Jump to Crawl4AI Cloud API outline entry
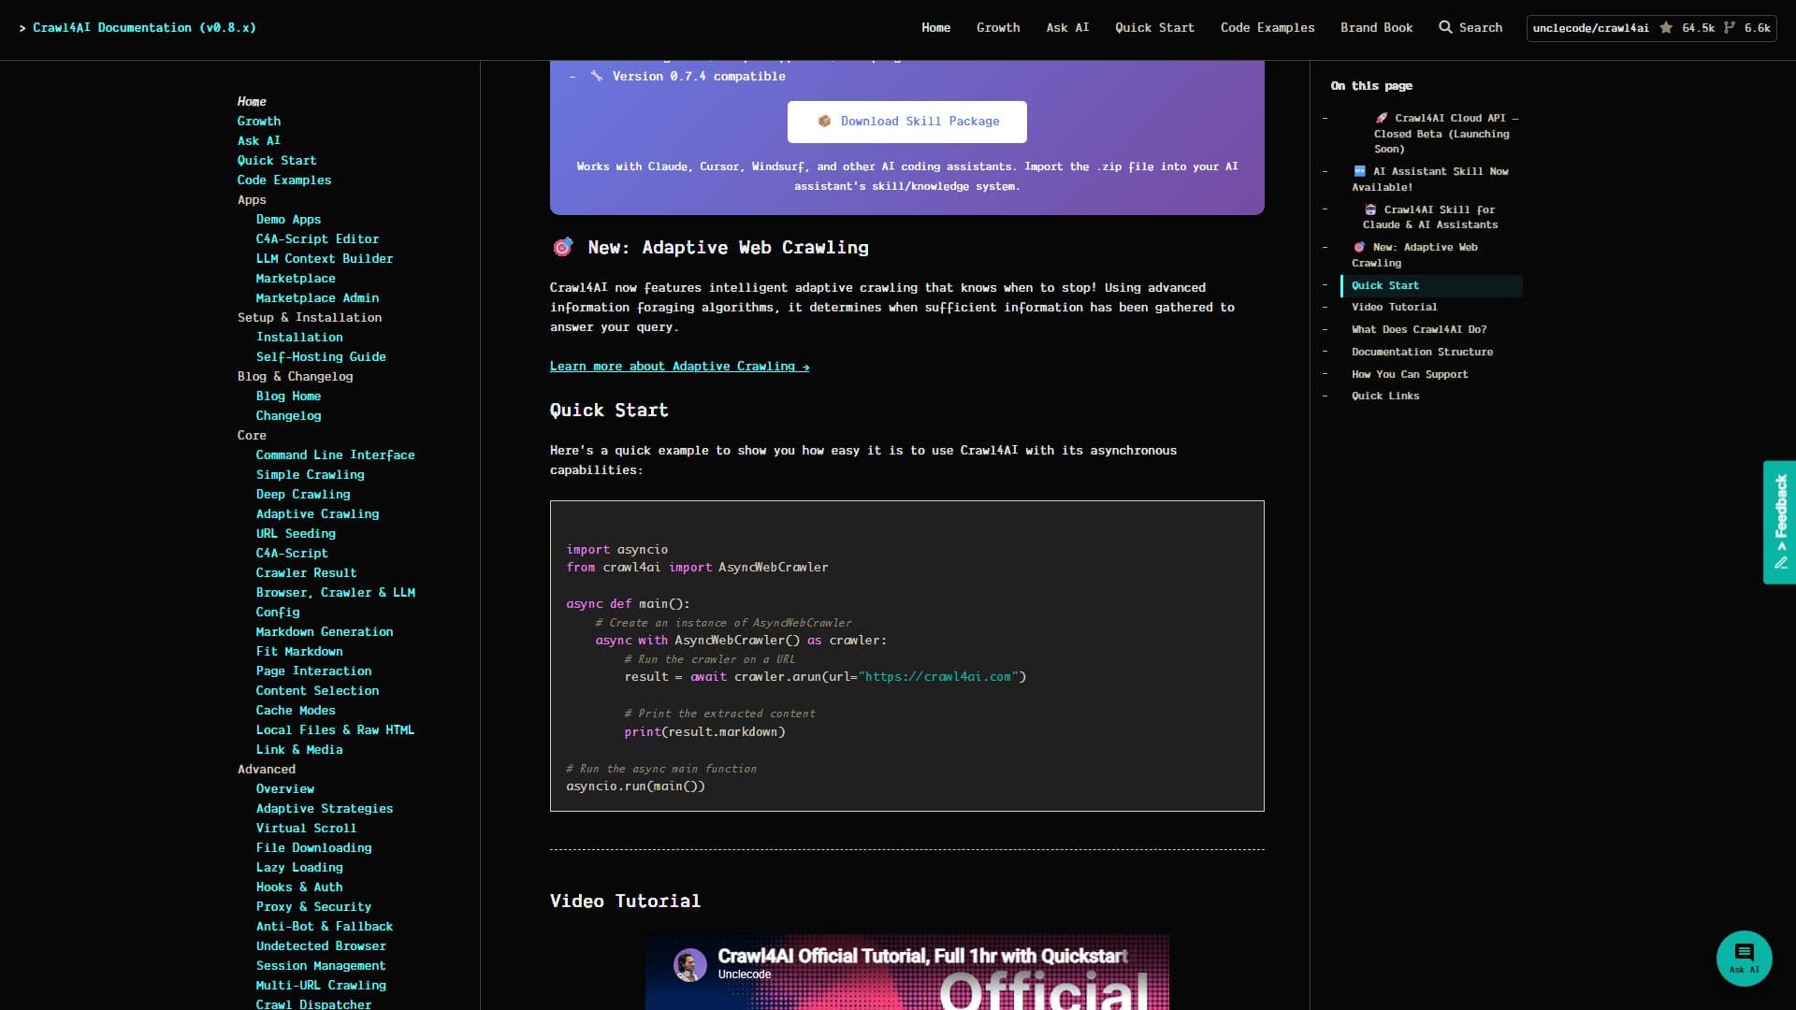 [x=1445, y=133]
